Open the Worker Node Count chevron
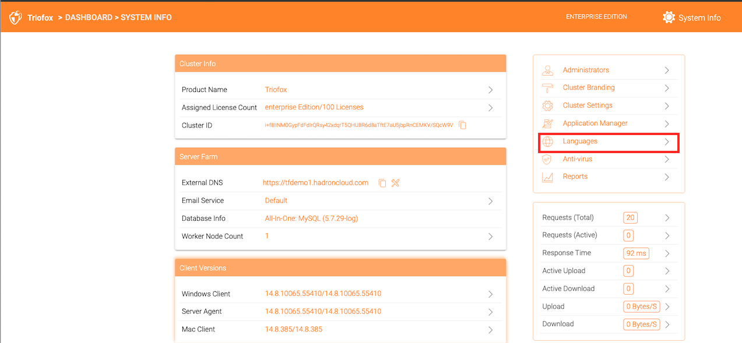The height and width of the screenshot is (343, 742). [x=491, y=236]
